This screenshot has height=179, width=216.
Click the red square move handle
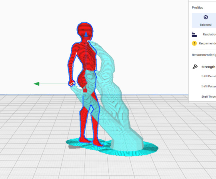point(85,91)
